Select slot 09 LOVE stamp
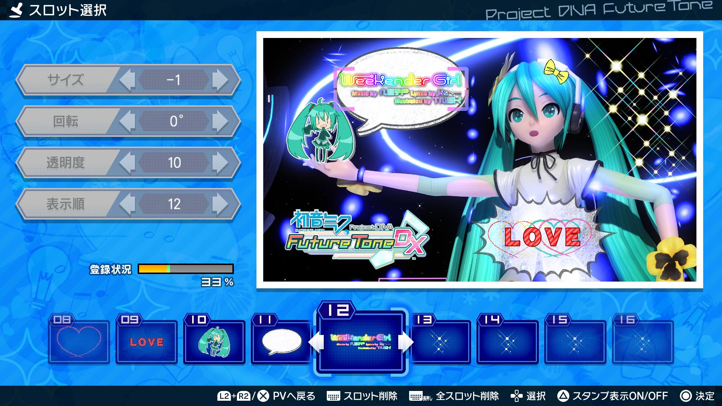 click(146, 341)
